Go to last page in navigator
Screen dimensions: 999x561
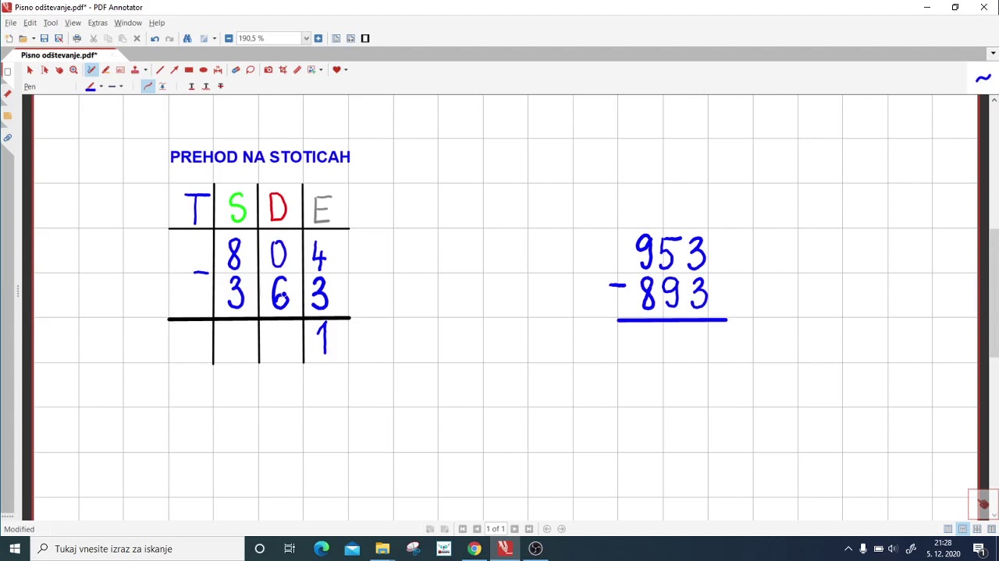click(529, 529)
